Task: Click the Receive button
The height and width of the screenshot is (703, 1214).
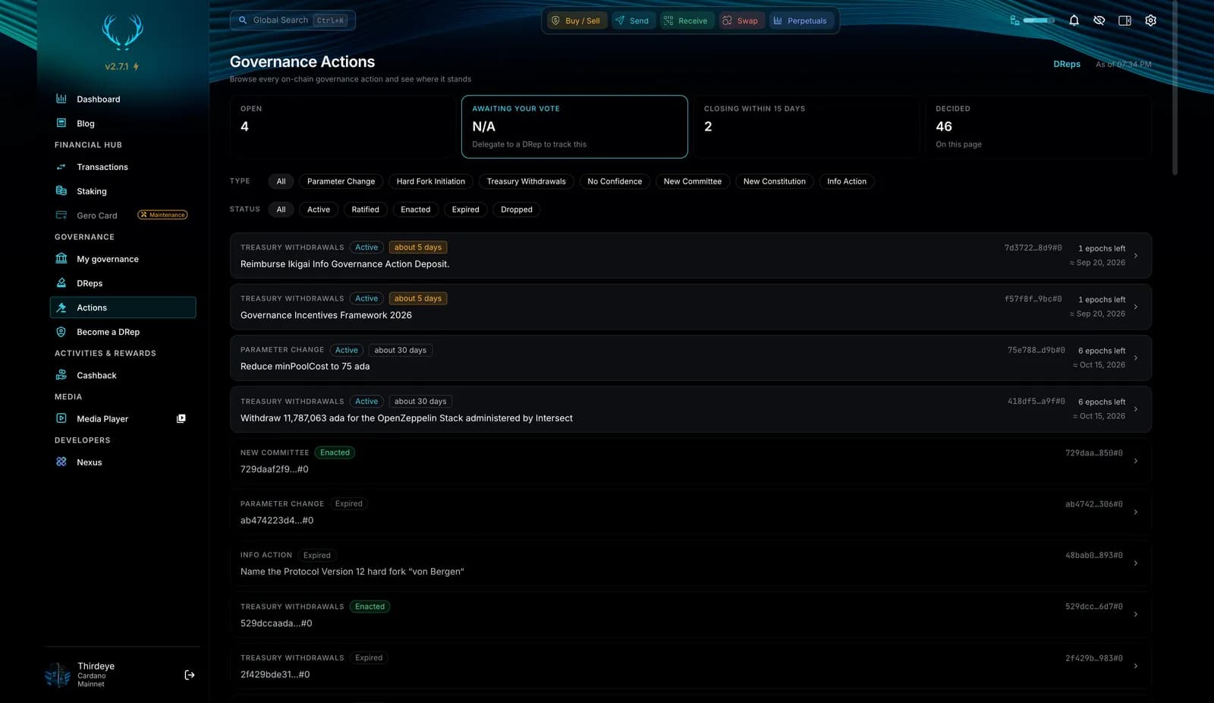Action: [x=685, y=20]
